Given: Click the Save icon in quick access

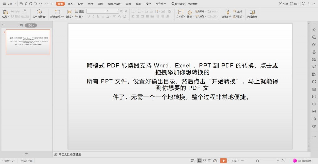Looking at the screenshot, I should 21,4.
